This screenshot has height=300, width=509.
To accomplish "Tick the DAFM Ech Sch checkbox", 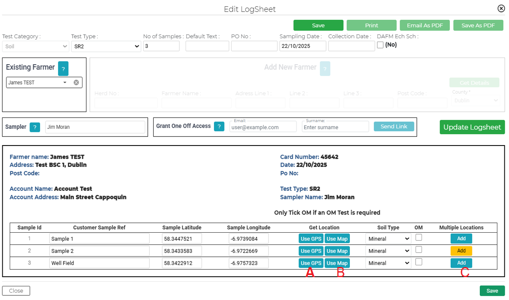I will coord(380,45).
